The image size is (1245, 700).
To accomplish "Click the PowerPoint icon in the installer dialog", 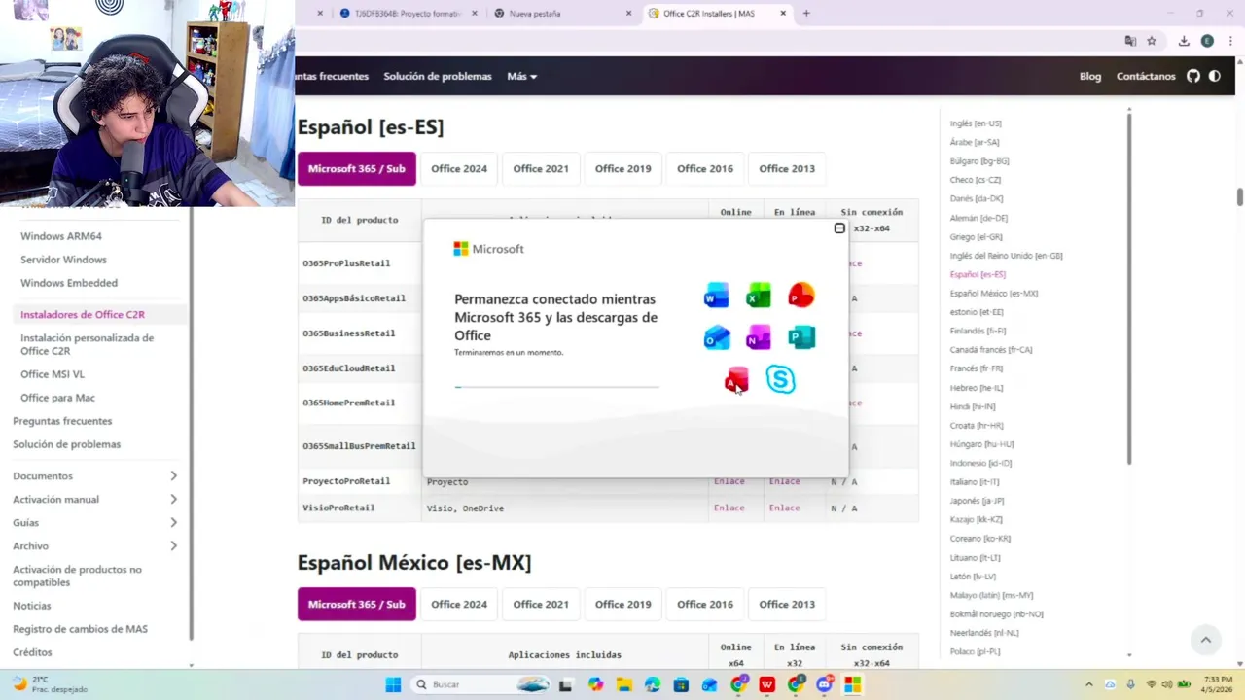I will click(801, 295).
